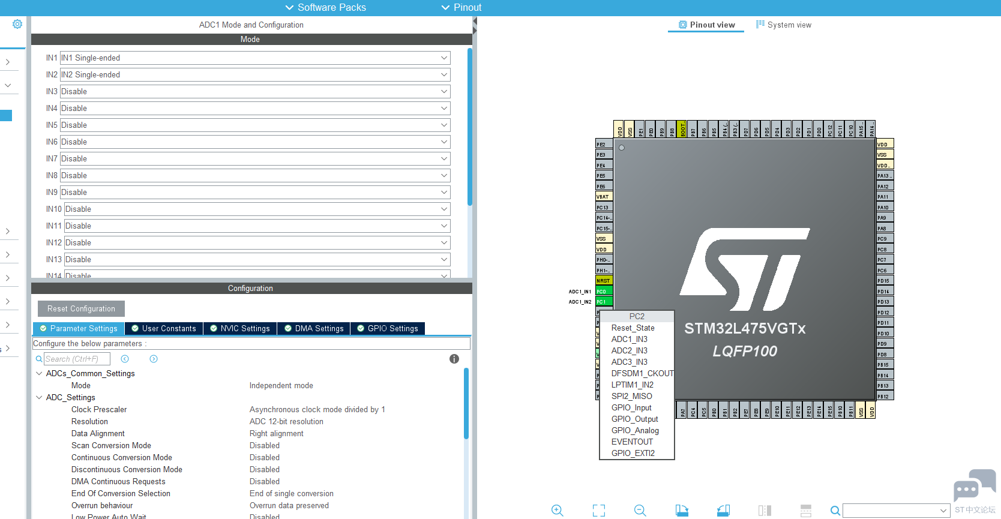Screen dimensions: 1001x519
Task: Open the pin search dropdown box
Action: (897, 511)
